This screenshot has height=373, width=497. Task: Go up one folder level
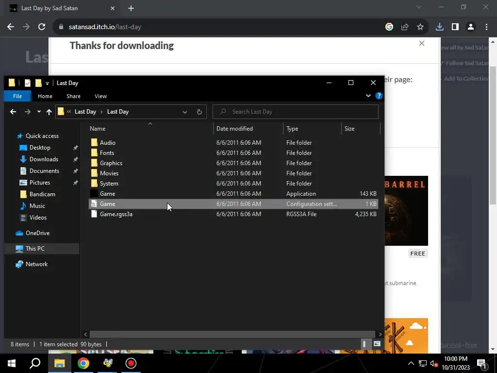pyautogui.click(x=49, y=112)
